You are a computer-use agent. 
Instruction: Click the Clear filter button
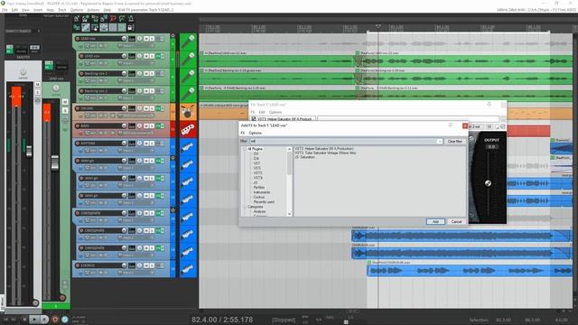(454, 142)
